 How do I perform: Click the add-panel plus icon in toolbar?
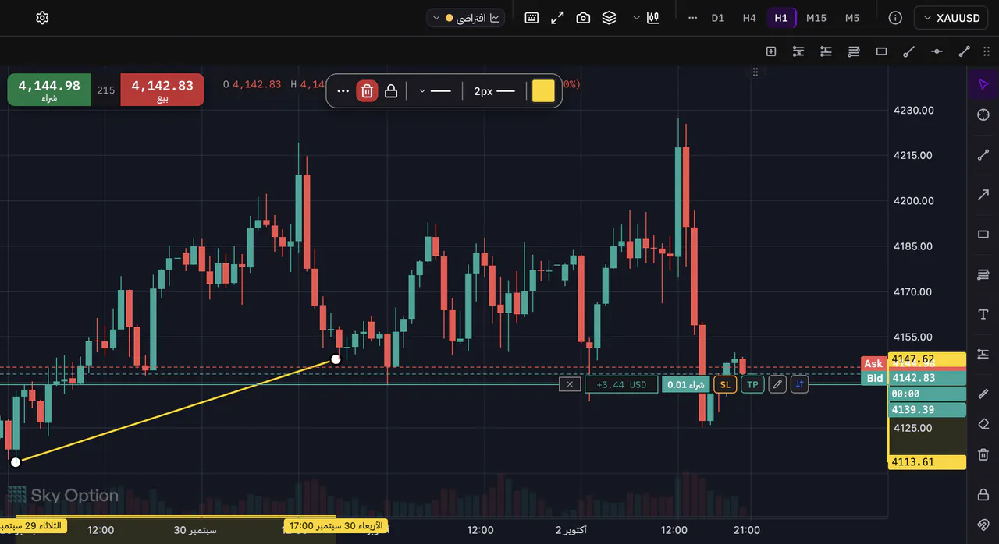coord(771,51)
